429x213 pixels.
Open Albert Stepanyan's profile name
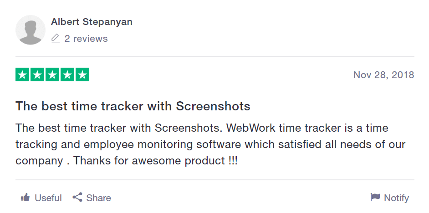[x=92, y=22]
